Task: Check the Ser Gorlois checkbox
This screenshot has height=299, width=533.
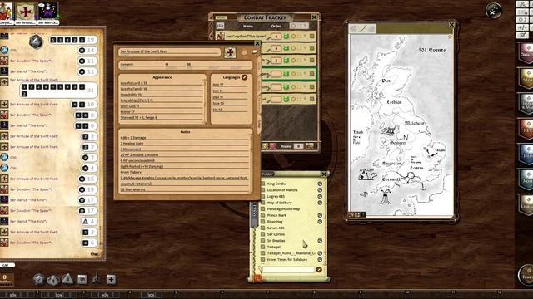Action: pos(262,234)
